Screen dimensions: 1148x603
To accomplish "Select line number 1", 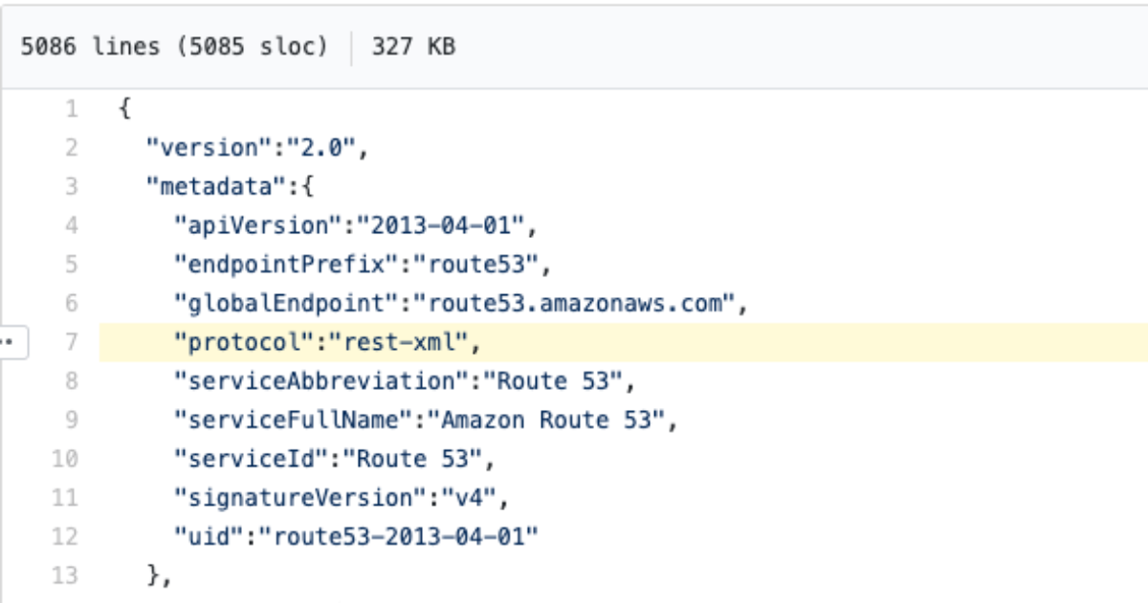I will [72, 109].
